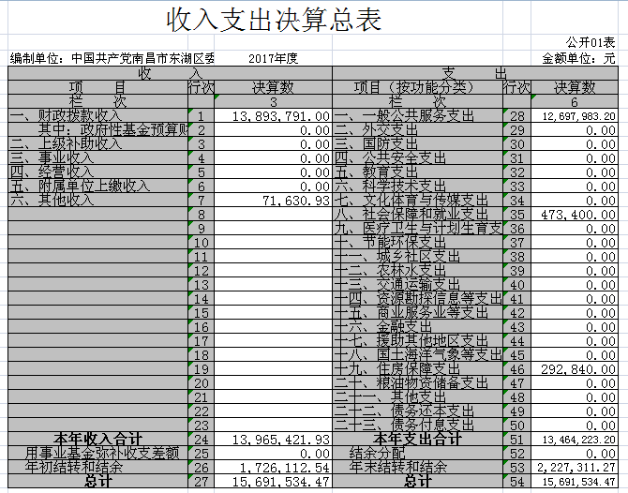Click row number 54 cell
Image resolution: width=628 pixels, height=493 pixels.
point(517,482)
